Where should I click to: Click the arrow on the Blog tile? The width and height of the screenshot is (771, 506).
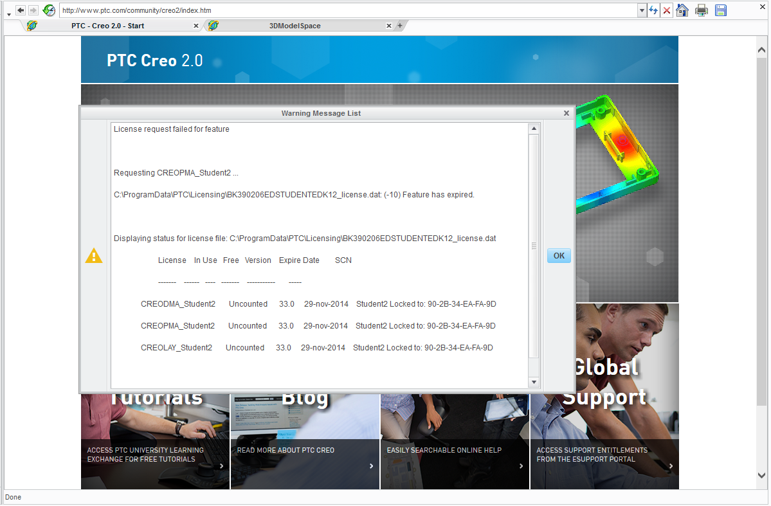point(371,467)
